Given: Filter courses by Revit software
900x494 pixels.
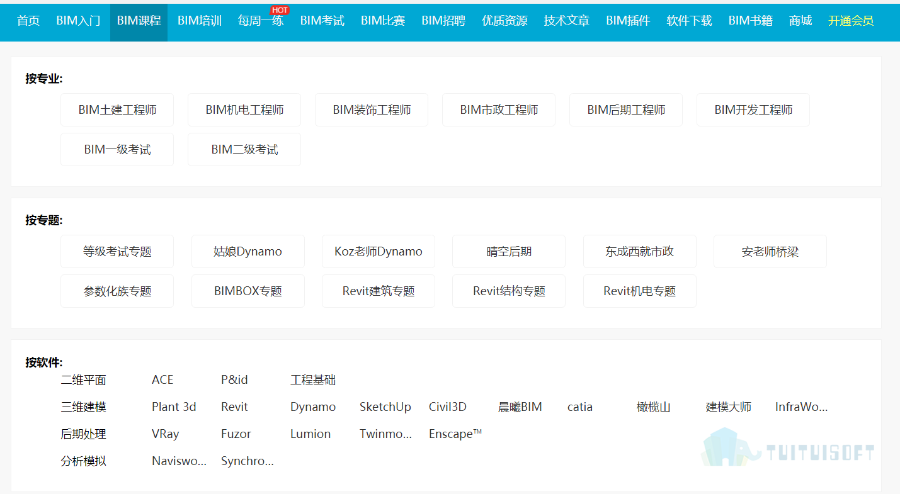Looking at the screenshot, I should 234,407.
